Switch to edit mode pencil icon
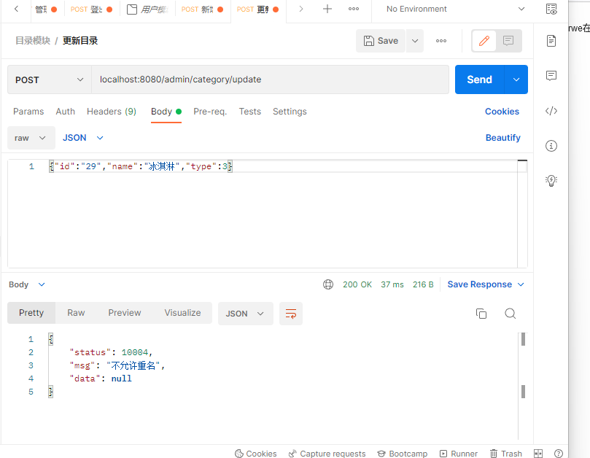590x458 pixels. [484, 41]
